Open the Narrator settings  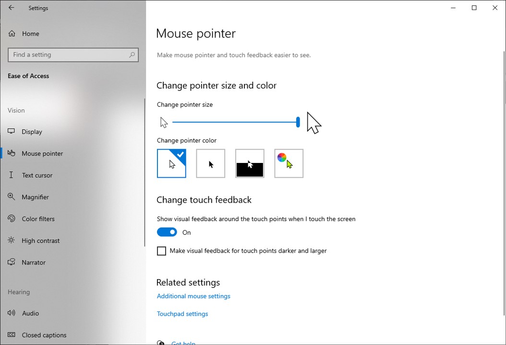click(x=34, y=263)
